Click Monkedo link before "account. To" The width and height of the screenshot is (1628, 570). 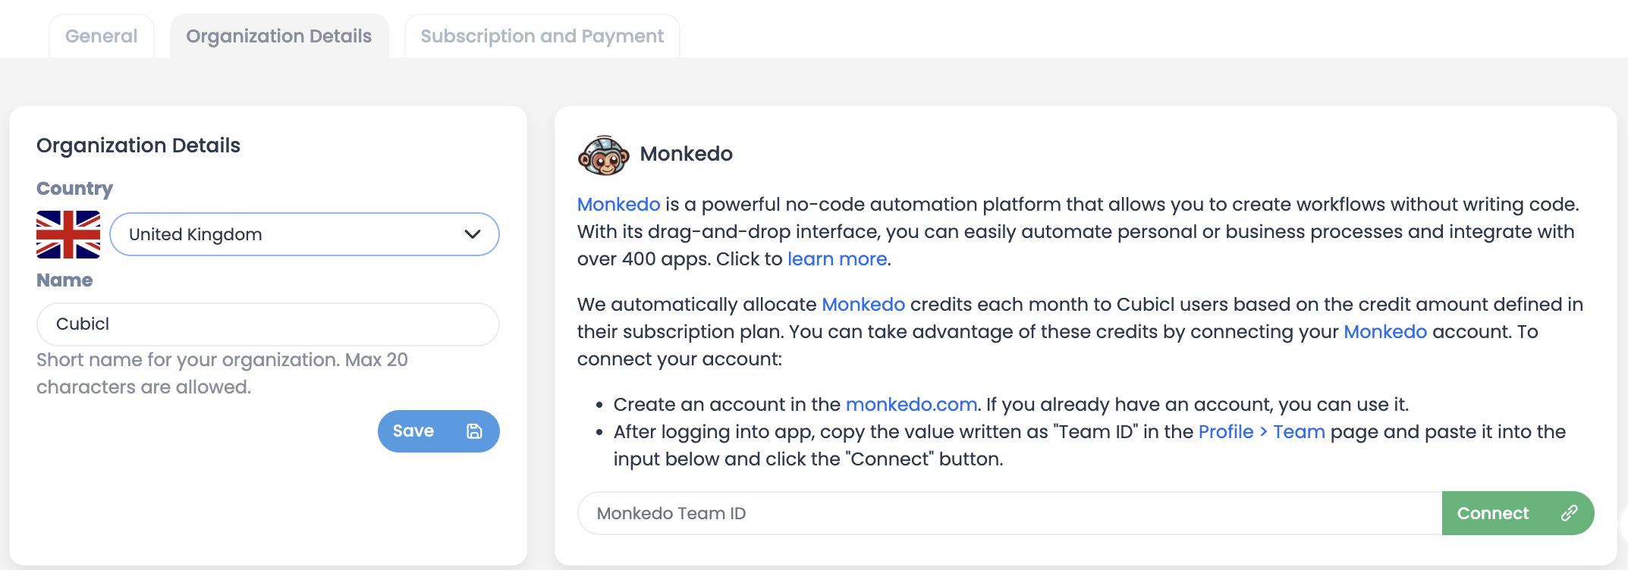pyautogui.click(x=1384, y=332)
